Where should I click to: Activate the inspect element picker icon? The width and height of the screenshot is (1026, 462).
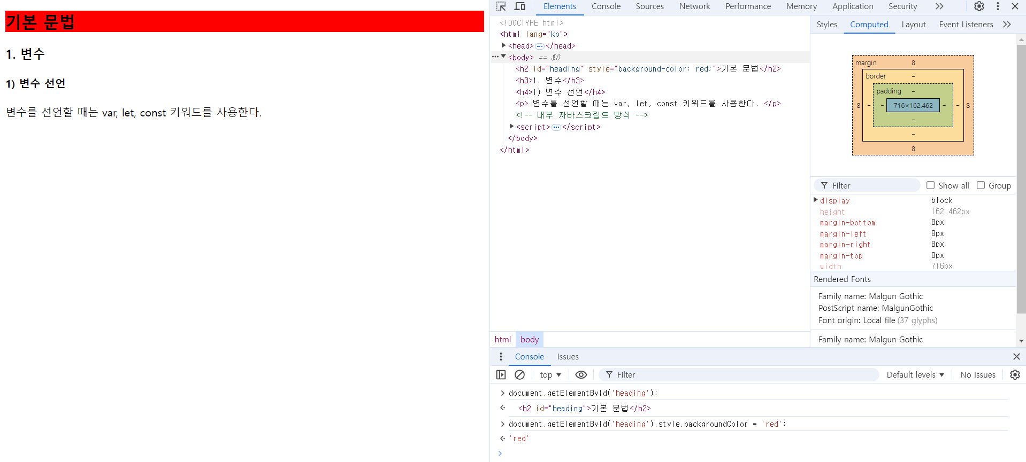tap(501, 6)
